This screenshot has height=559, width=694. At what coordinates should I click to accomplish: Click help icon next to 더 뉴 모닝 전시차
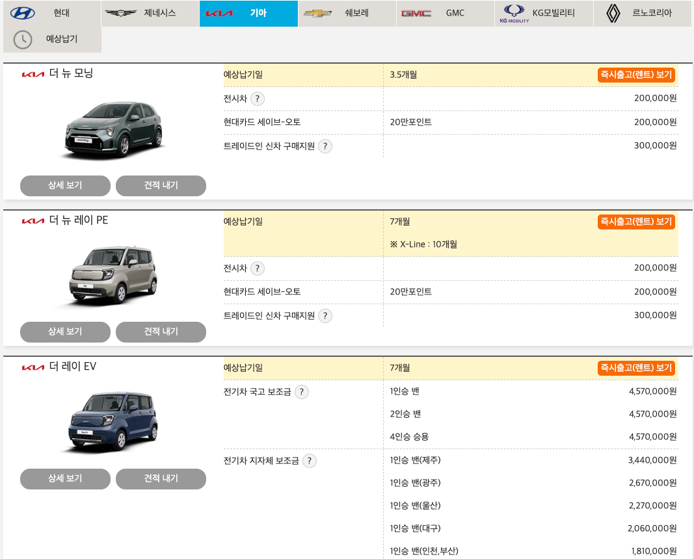[258, 99]
